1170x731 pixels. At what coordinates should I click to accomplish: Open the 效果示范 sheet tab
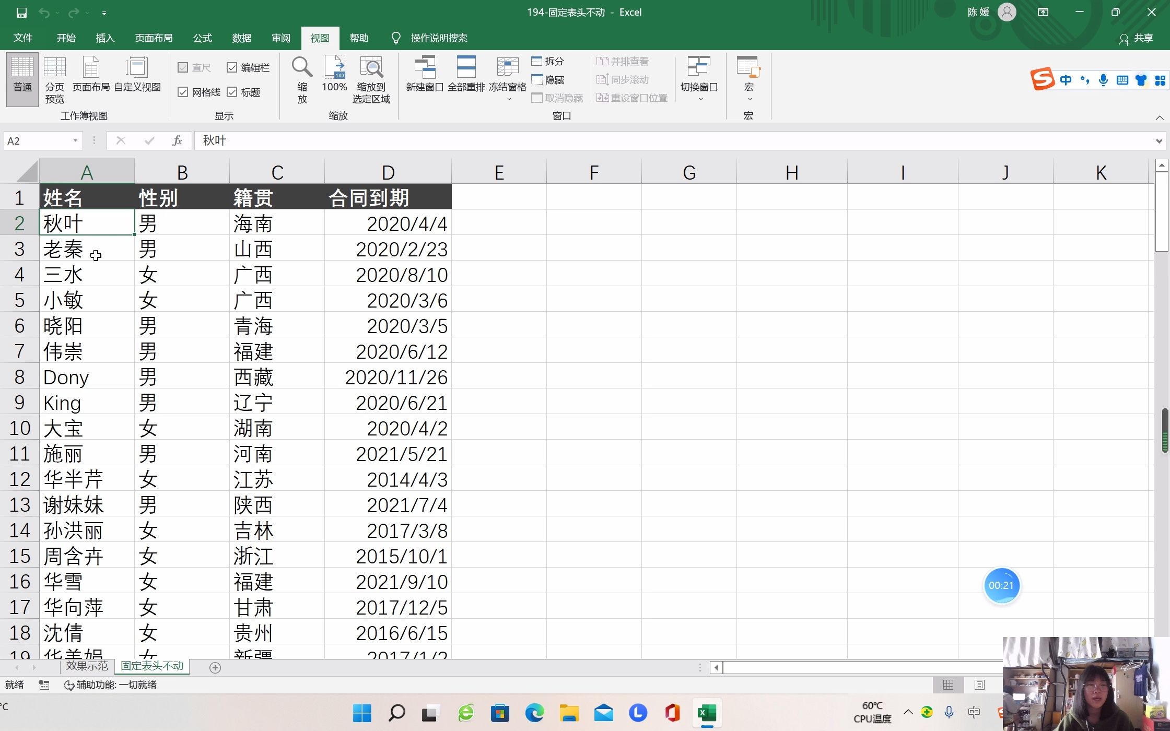(87, 665)
